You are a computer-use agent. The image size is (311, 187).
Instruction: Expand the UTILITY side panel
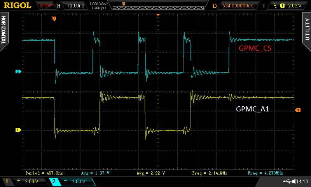[307, 30]
